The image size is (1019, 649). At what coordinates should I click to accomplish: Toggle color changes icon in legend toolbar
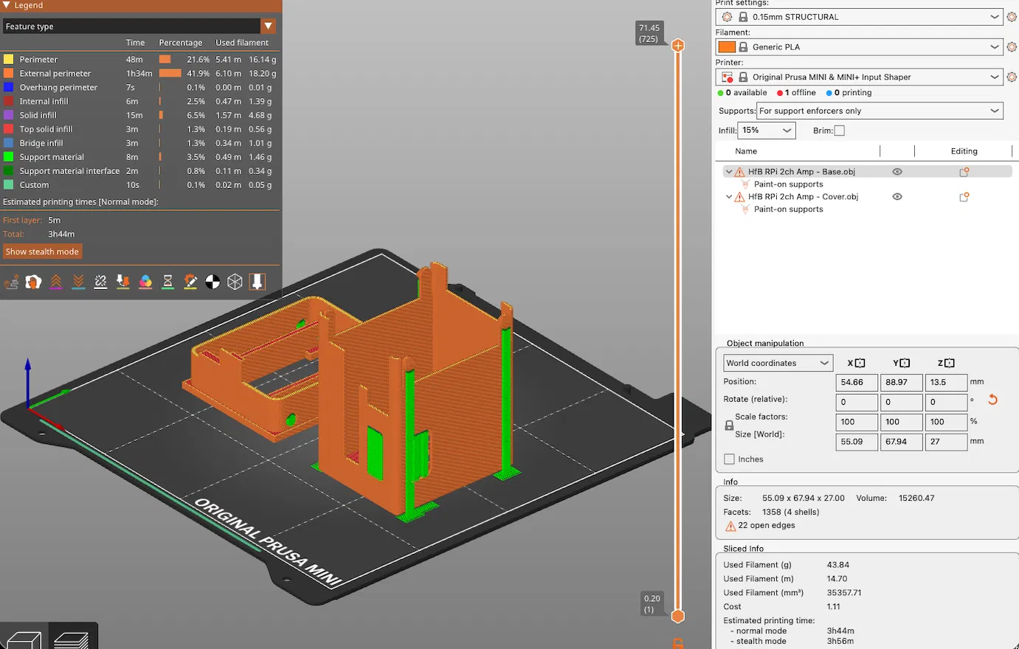[x=145, y=282]
